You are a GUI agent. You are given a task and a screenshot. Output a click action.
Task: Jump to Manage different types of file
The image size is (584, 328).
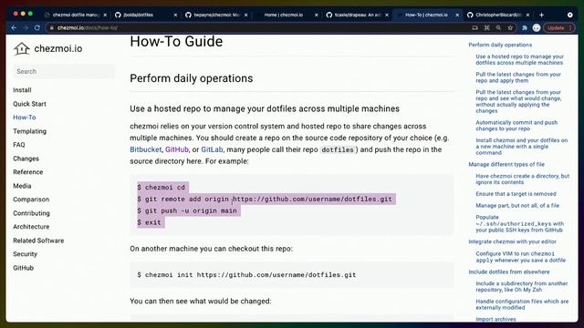click(506, 164)
